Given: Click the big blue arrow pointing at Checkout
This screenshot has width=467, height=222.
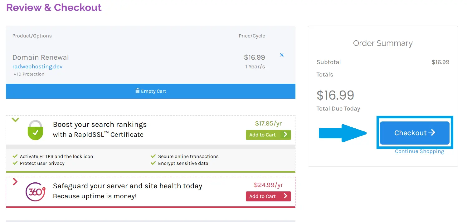Looking at the screenshot, I should pos(343,133).
